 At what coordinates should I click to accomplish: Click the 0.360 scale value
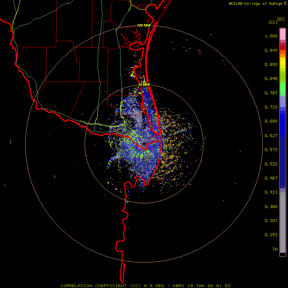click(271, 207)
